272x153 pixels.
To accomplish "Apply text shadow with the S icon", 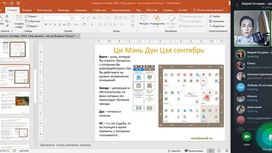I will pyautogui.click(x=59, y=25).
